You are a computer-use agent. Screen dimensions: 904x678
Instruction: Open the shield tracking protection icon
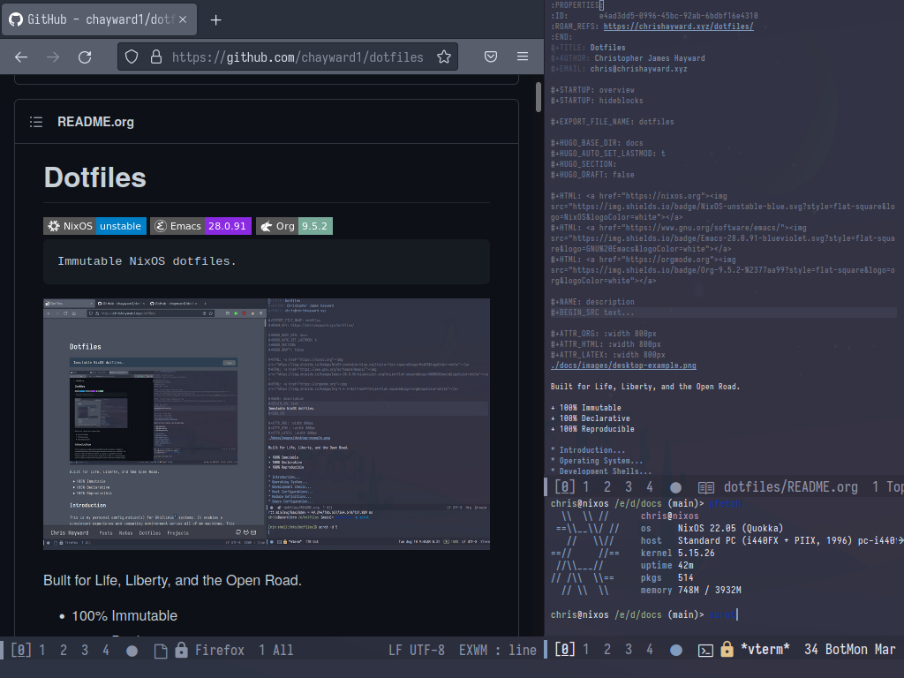pyautogui.click(x=132, y=57)
